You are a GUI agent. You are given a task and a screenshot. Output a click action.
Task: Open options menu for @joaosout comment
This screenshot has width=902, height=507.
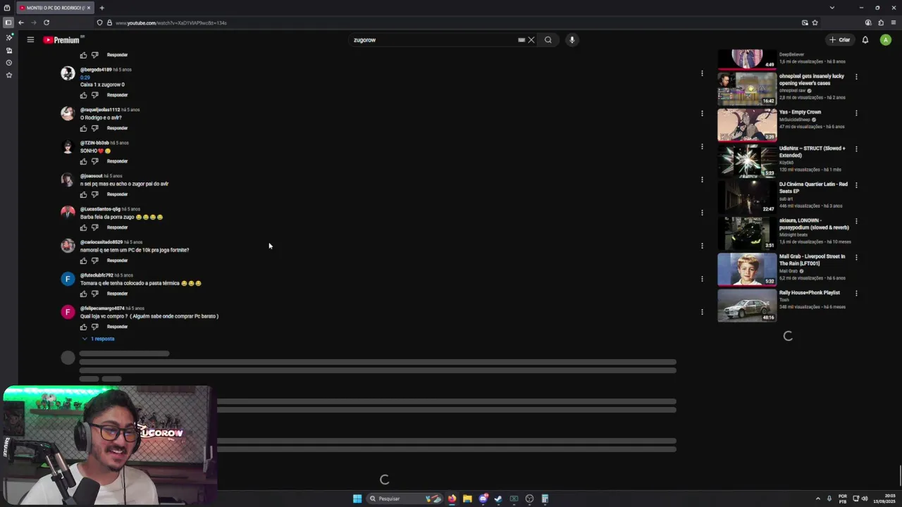coord(702,180)
